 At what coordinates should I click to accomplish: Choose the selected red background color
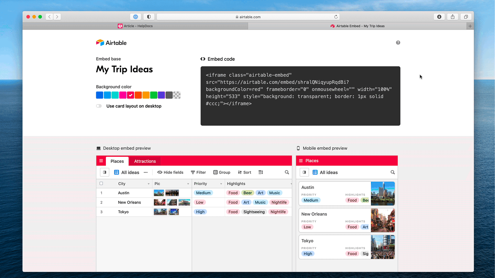130,95
